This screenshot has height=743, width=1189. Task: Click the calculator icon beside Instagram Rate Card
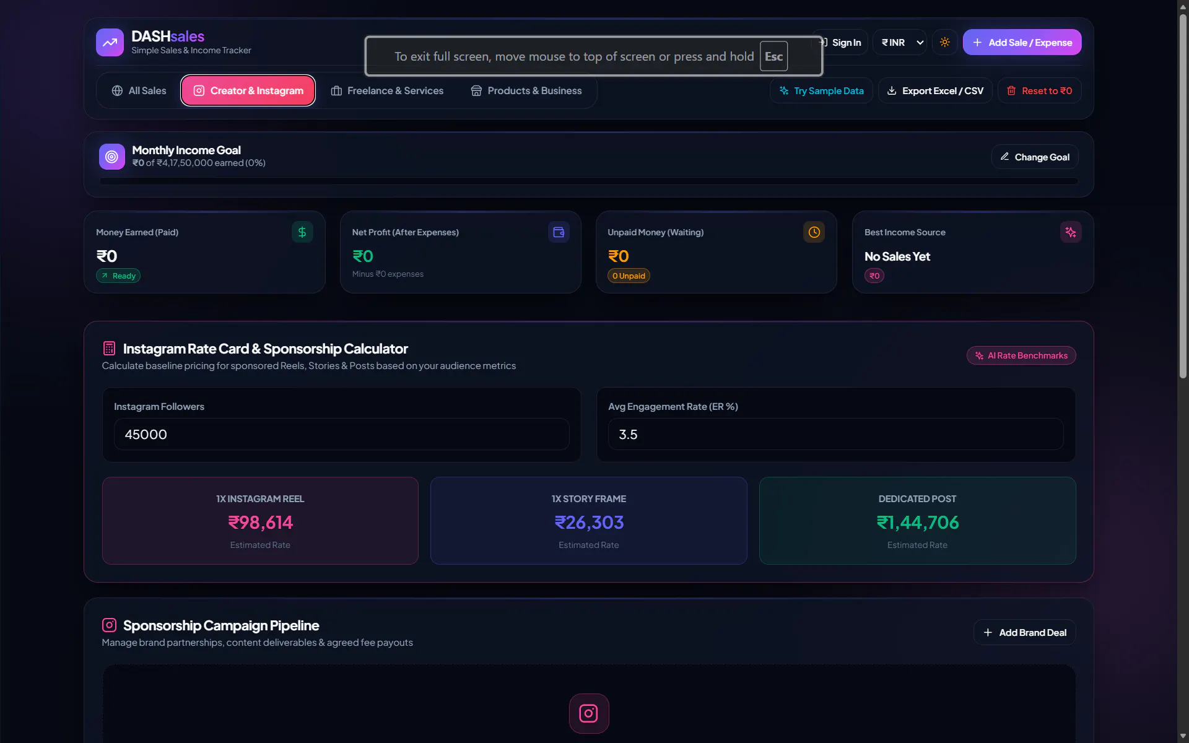pyautogui.click(x=109, y=348)
